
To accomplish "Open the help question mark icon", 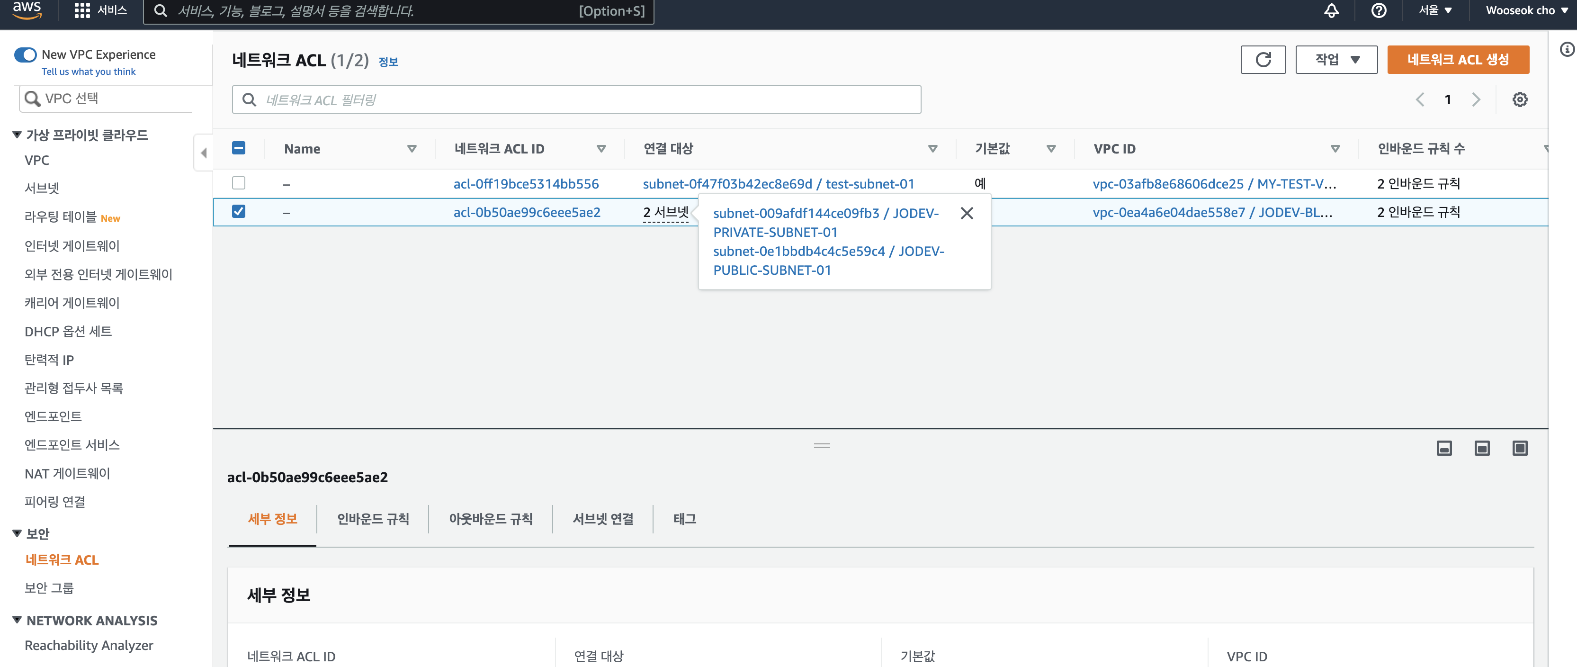I will click(1378, 10).
